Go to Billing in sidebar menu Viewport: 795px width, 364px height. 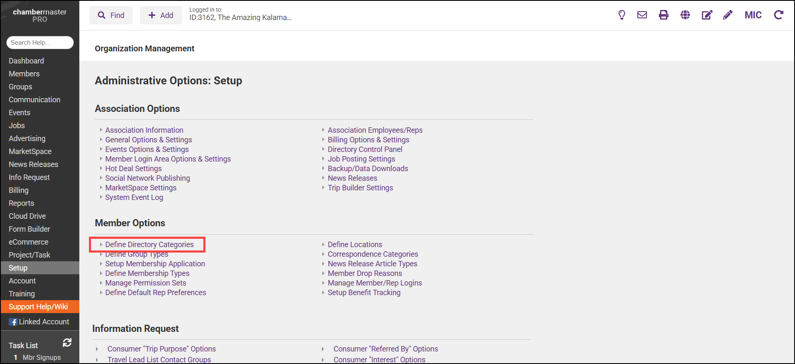[19, 190]
